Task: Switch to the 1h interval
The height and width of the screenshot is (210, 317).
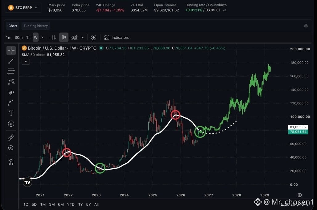Action: point(28,37)
